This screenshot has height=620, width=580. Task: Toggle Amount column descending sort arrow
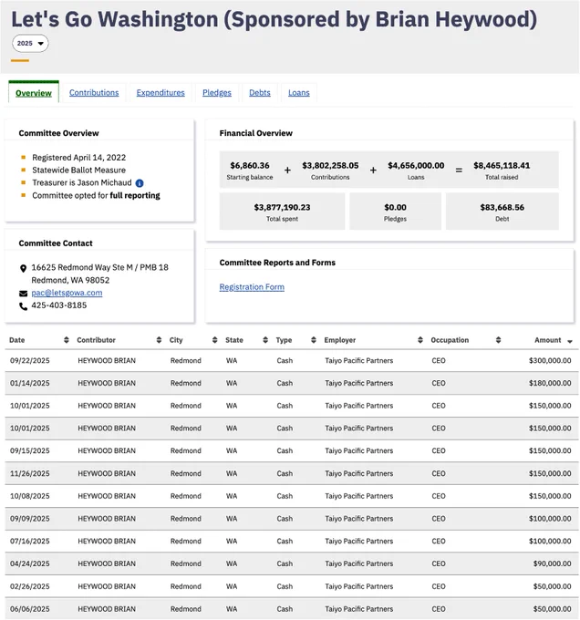coord(570,341)
